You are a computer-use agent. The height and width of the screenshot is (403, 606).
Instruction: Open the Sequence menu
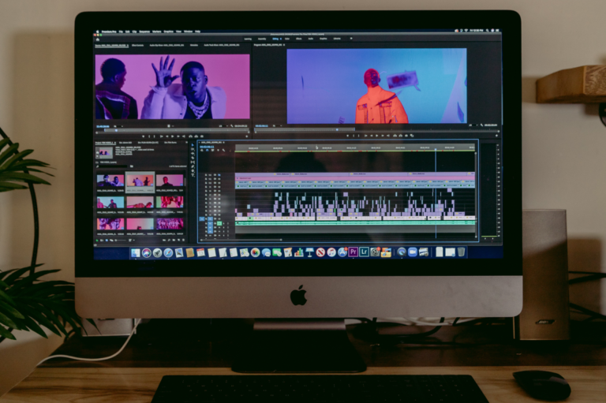[144, 32]
